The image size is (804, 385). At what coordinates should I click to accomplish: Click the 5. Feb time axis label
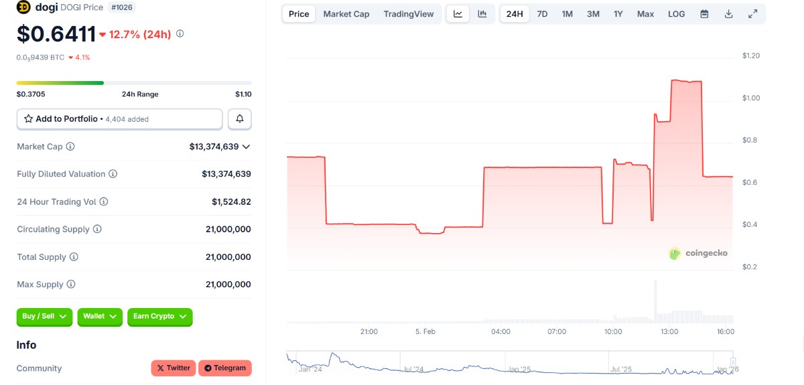[425, 331]
